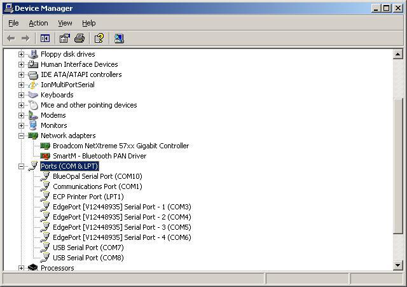
Task: Expand the Processors node
Action: pyautogui.click(x=21, y=268)
